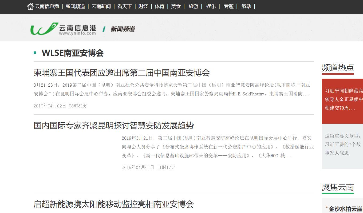Viewport: 363px width, 213px height.
Task: Open 云南新闻 in the top menu
Action: (x=101, y=6)
